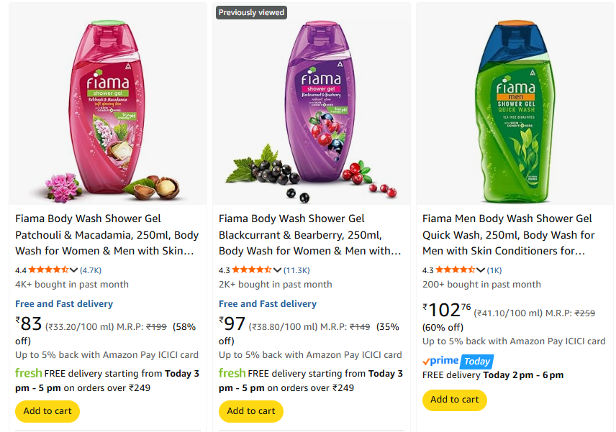The width and height of the screenshot is (616, 432).
Task: Click purple Blackcurrant shower gel bottle image
Action: 311,108
